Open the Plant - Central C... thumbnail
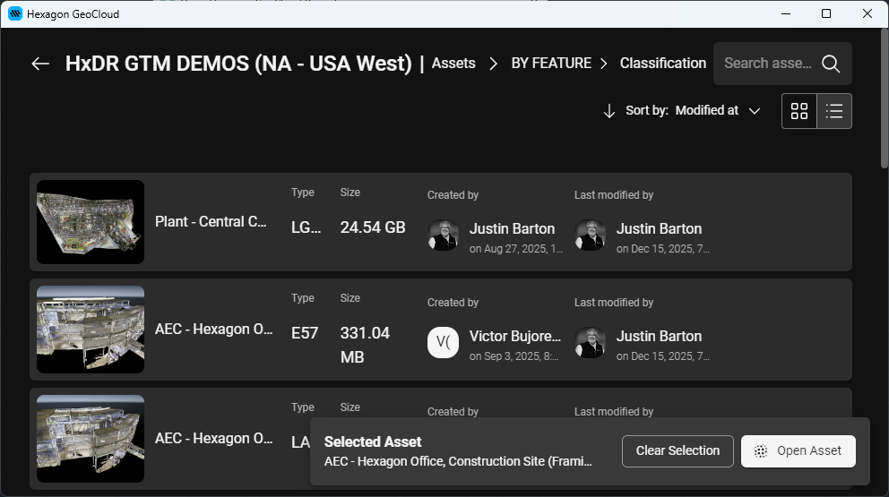Image resolution: width=889 pixels, height=497 pixels. click(x=91, y=222)
